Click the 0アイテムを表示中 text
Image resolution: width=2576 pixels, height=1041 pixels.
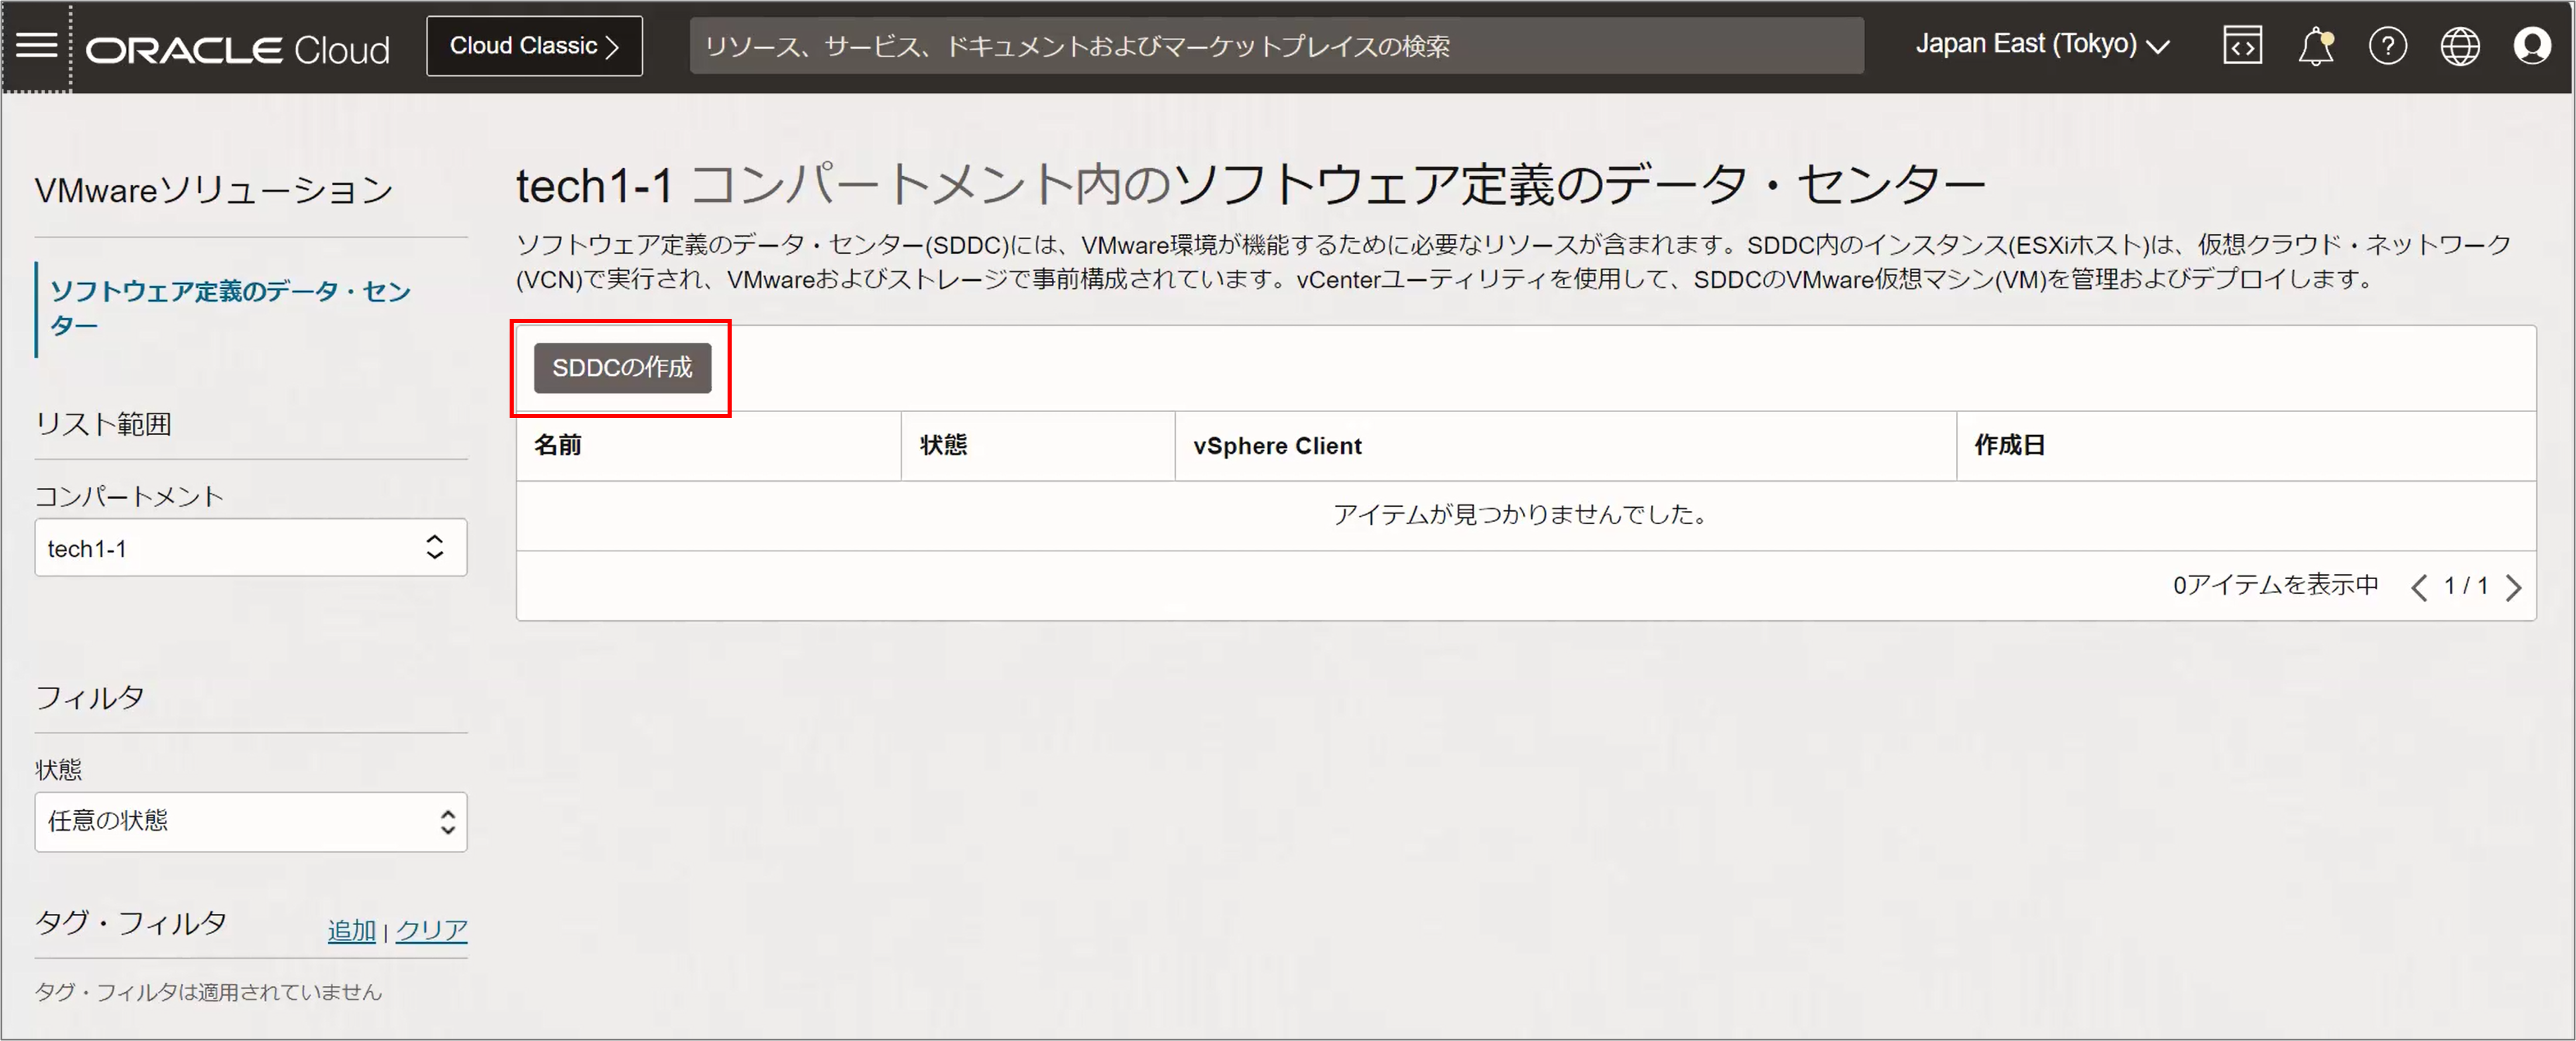2275,586
